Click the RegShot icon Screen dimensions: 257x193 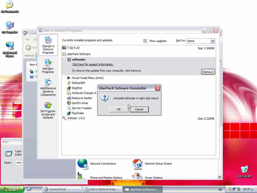click(x=69, y=88)
